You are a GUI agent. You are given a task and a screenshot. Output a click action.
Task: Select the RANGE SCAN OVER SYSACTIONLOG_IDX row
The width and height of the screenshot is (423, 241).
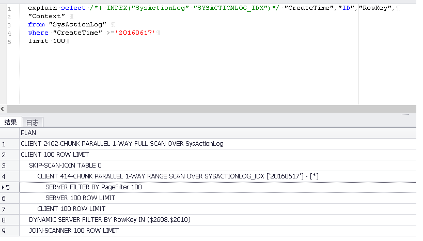178,176
